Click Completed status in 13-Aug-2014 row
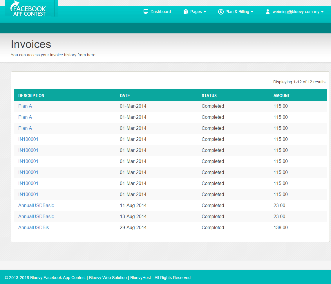Screen dimensions: 331x284 [x=213, y=216]
